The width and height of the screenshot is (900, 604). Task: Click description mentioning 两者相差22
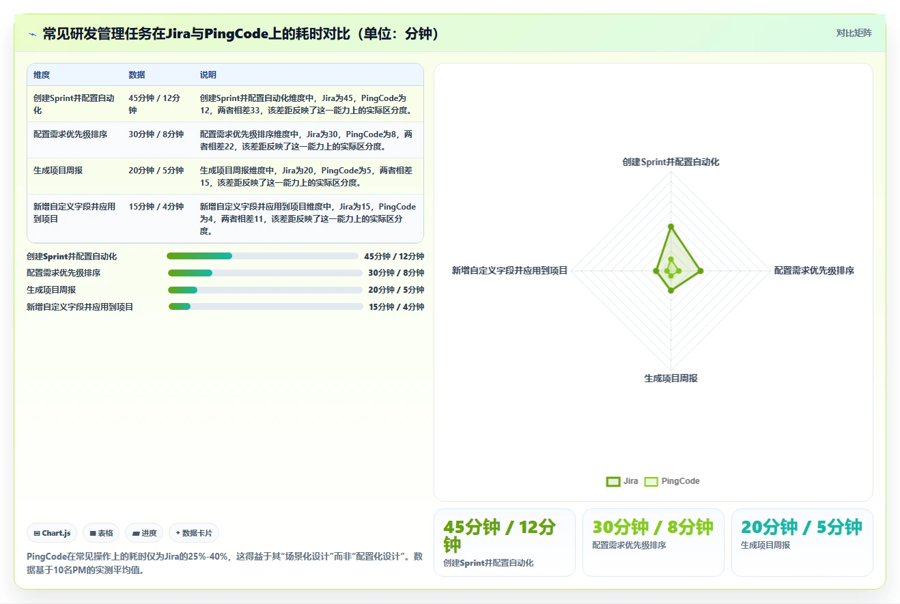coord(307,141)
